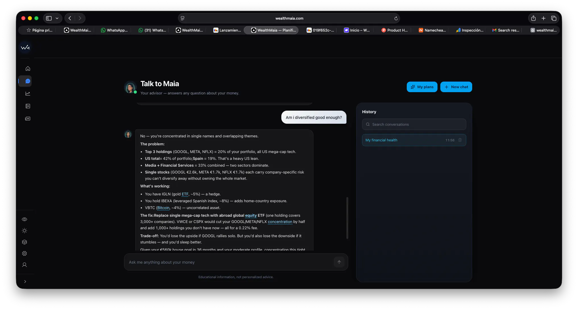Click the chat scrollbar thumb
578x310 pixels.
(347, 218)
